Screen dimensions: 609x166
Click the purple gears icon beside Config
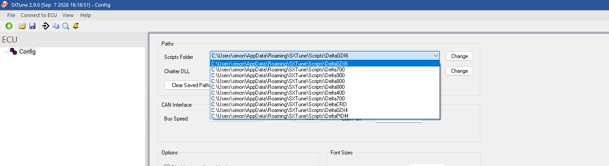[13, 51]
